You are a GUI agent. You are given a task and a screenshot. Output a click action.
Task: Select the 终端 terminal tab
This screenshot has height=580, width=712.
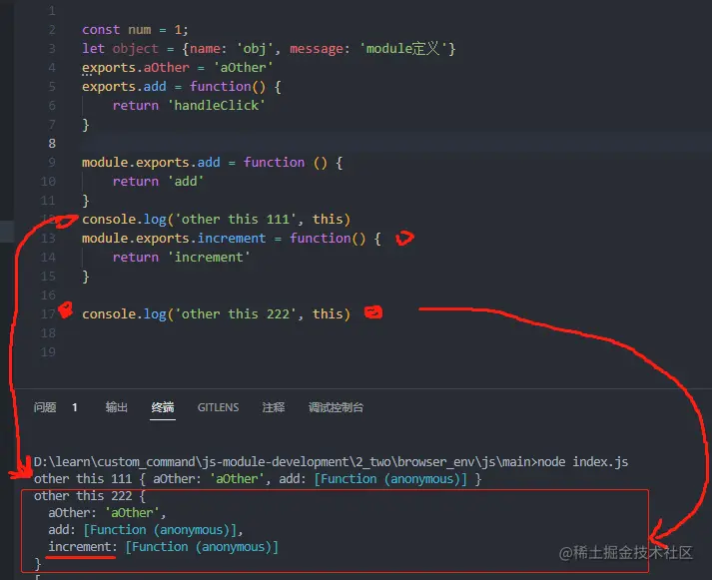click(163, 407)
